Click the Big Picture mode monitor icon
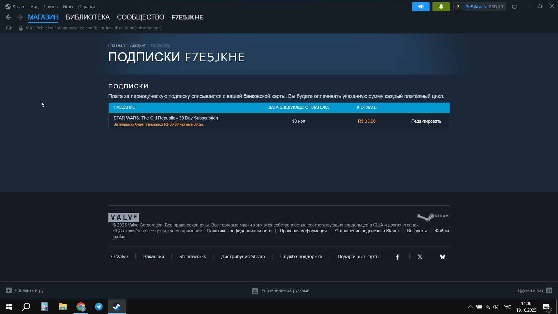 coord(515,7)
